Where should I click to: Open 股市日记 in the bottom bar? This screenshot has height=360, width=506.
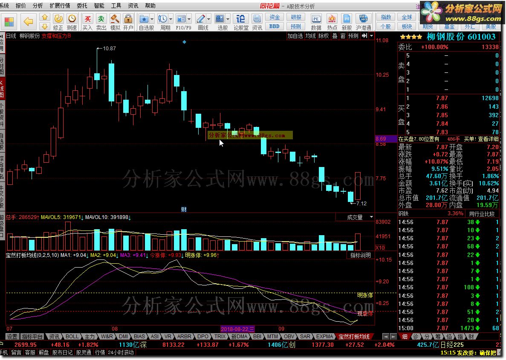coord(62,352)
